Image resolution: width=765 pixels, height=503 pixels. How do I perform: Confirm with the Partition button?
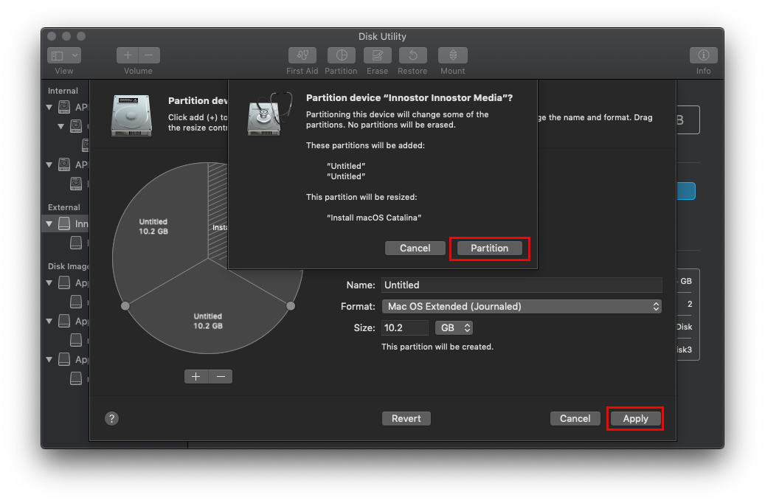point(489,249)
